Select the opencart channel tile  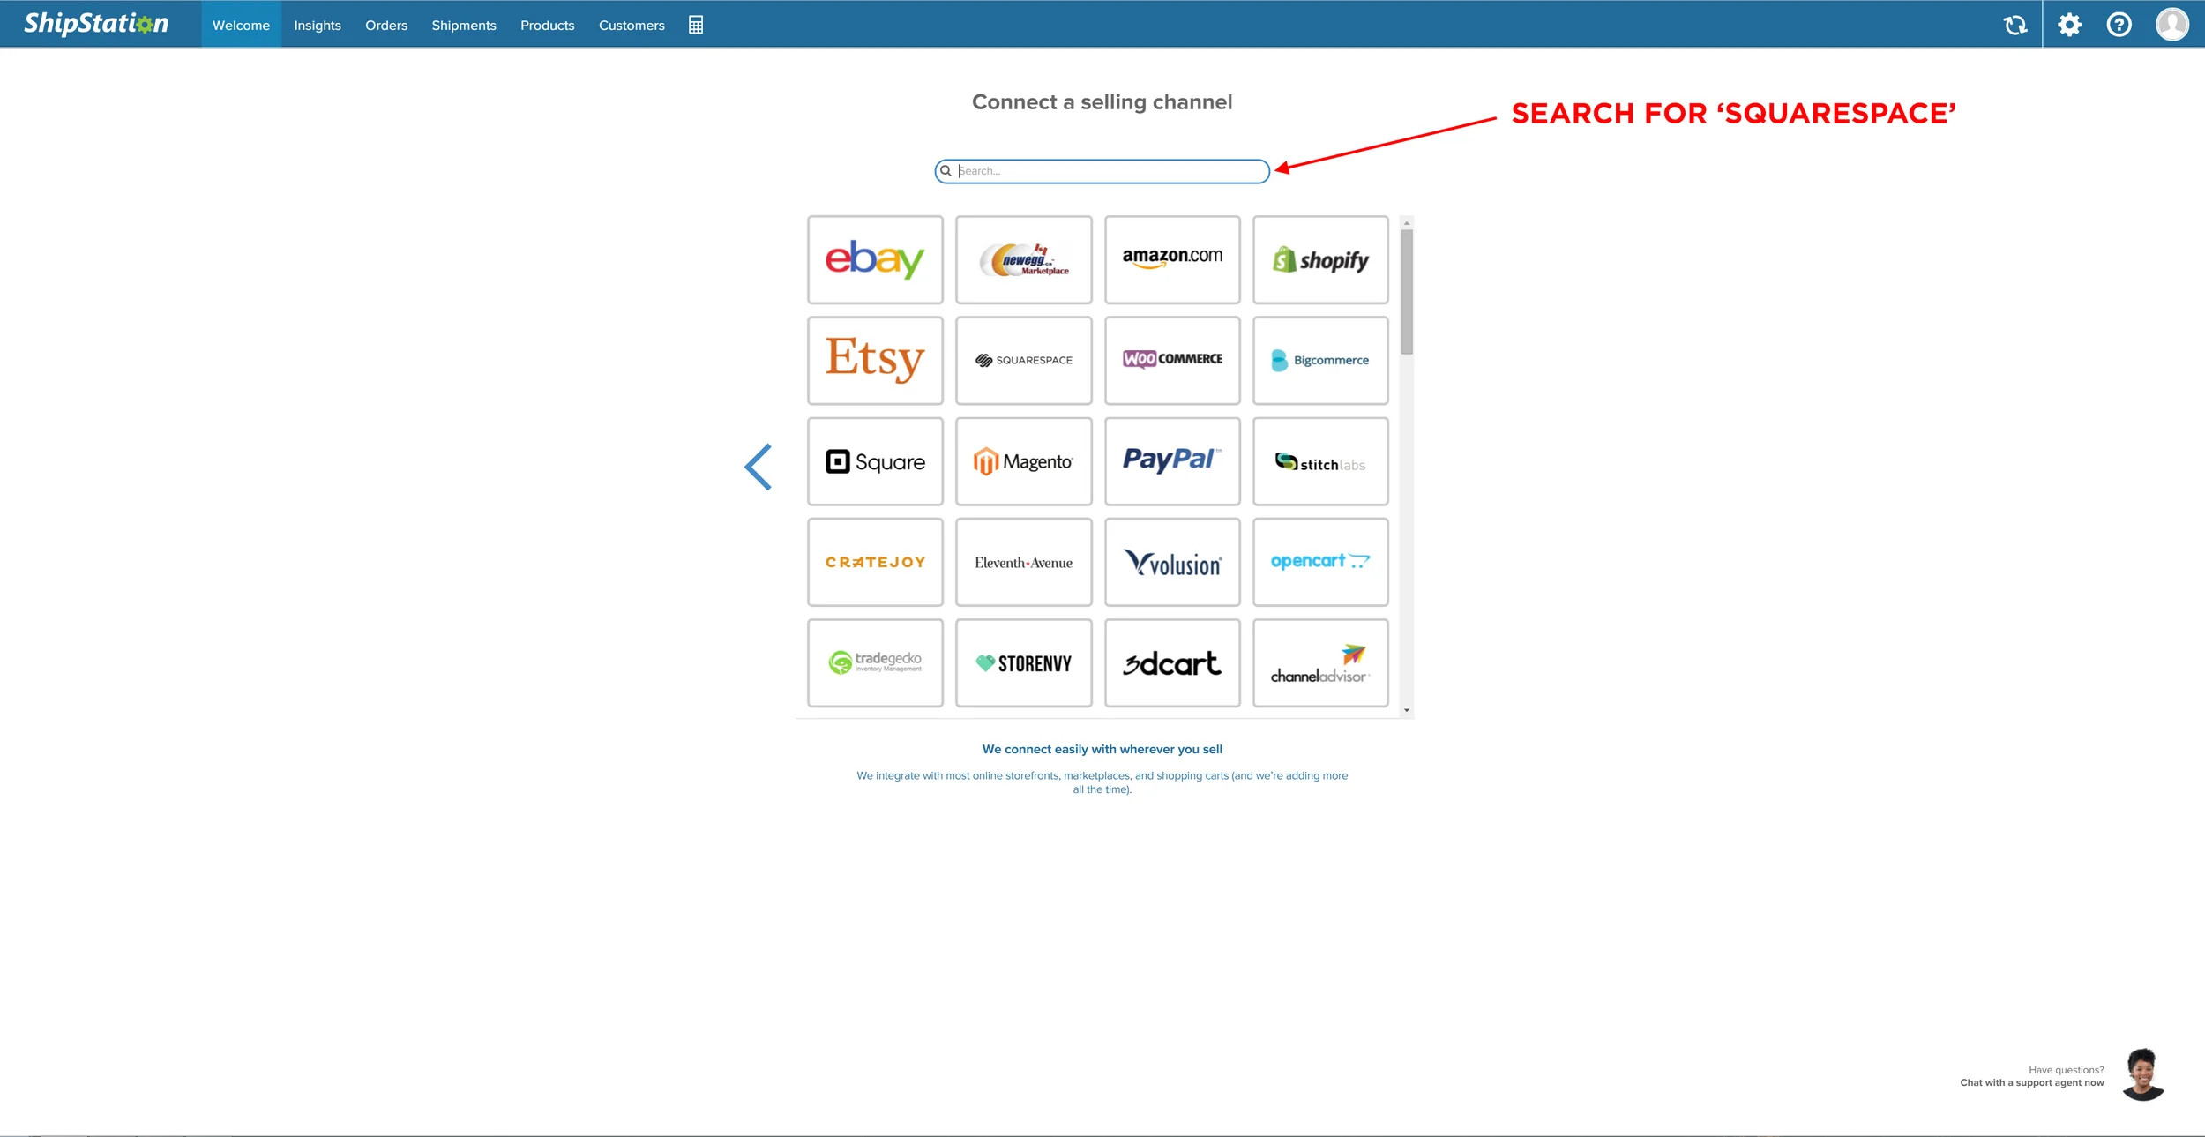pos(1320,562)
